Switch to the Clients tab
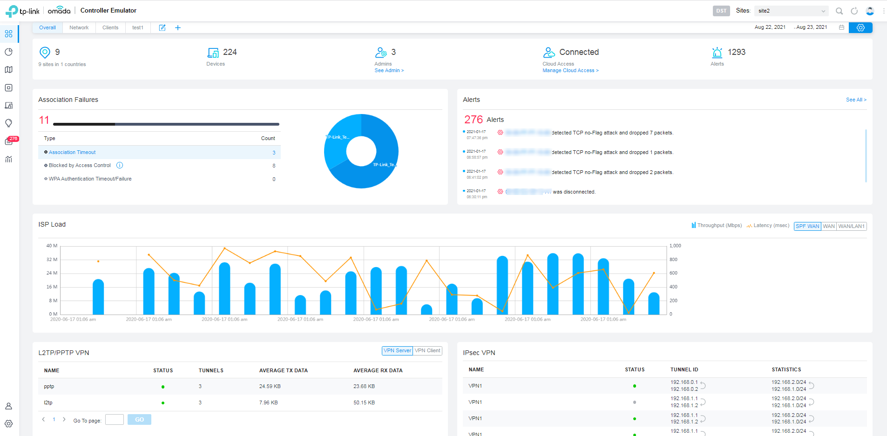The image size is (887, 436). tap(110, 27)
